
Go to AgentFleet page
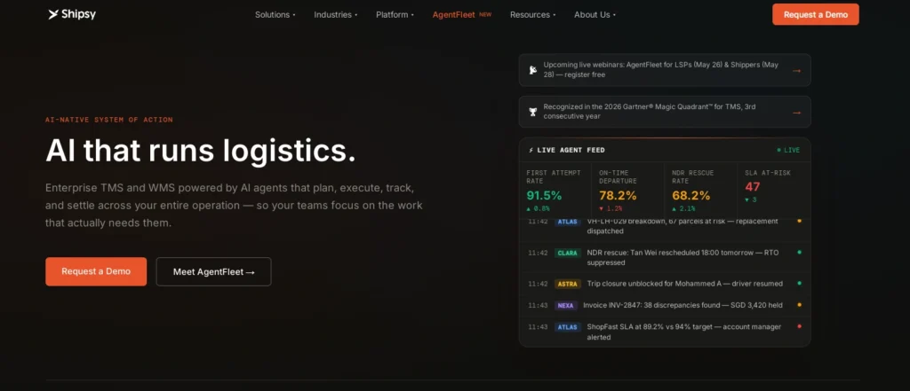pos(453,14)
